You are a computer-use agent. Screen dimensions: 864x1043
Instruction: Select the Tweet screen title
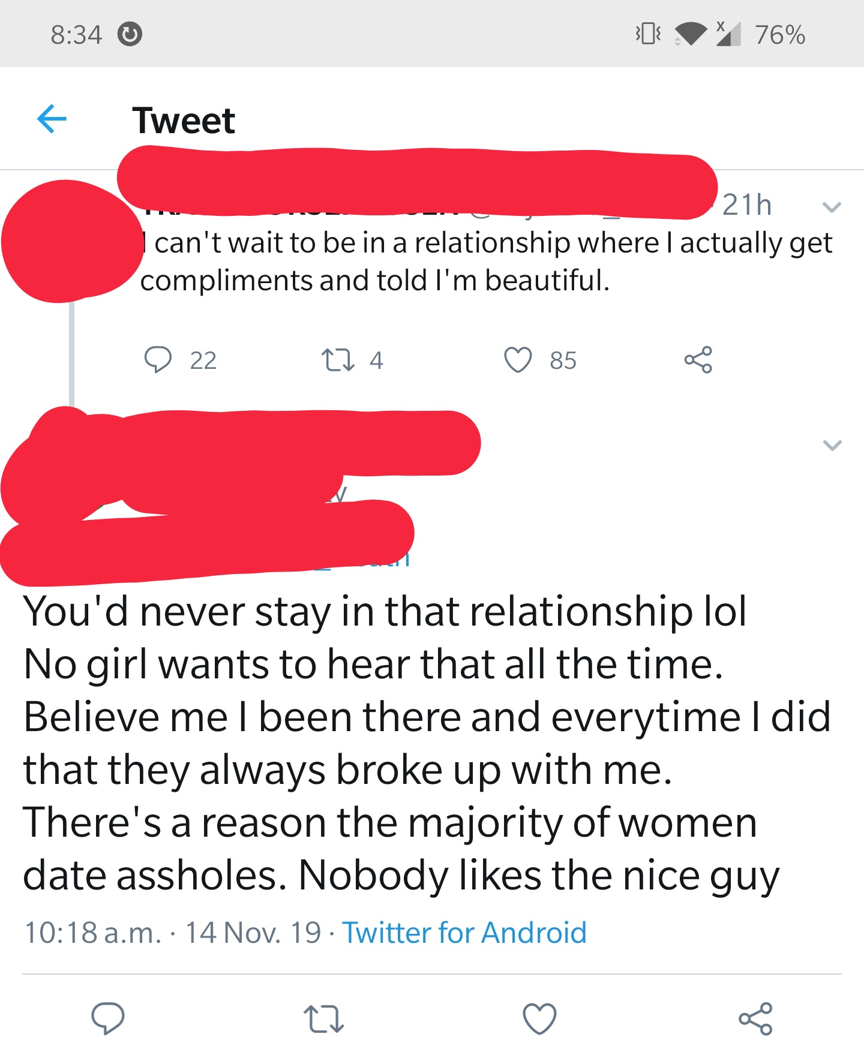coord(184,121)
